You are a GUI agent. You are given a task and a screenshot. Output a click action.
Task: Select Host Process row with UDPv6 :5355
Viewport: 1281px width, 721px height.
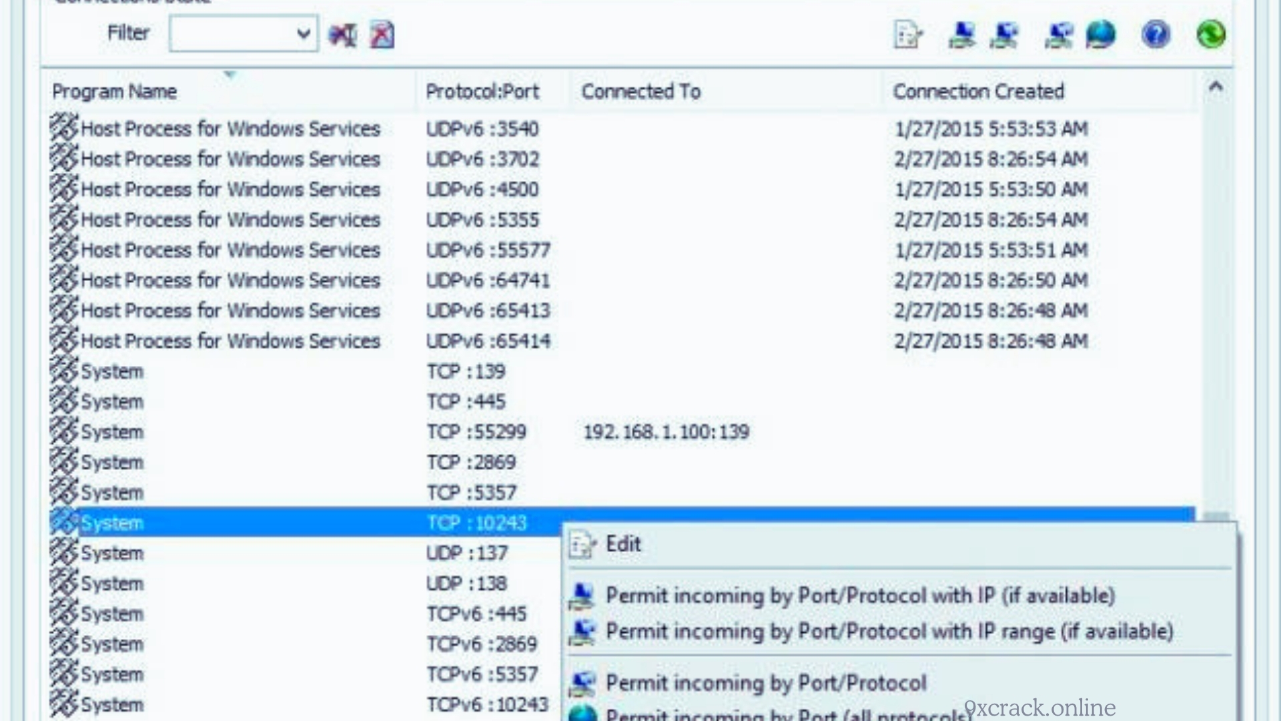click(x=622, y=220)
